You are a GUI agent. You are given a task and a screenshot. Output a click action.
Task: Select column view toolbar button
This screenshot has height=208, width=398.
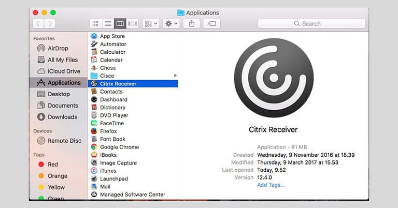coord(120,24)
